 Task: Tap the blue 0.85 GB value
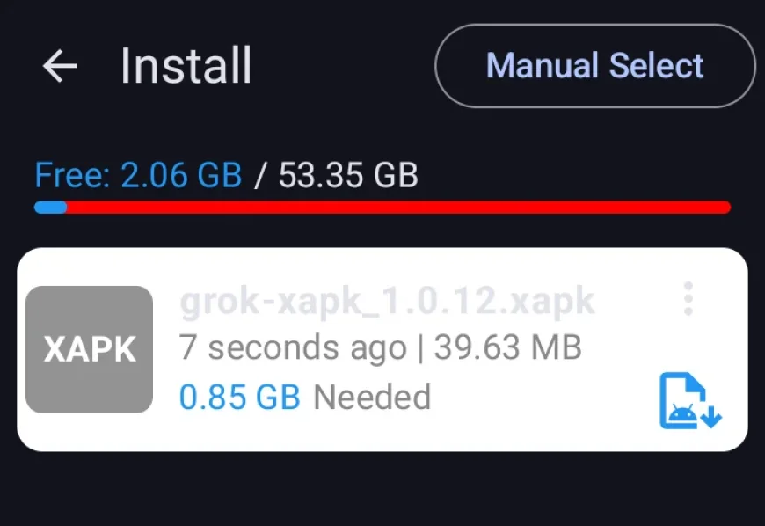pos(239,397)
